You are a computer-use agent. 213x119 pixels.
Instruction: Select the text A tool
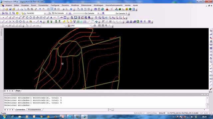(51, 18)
